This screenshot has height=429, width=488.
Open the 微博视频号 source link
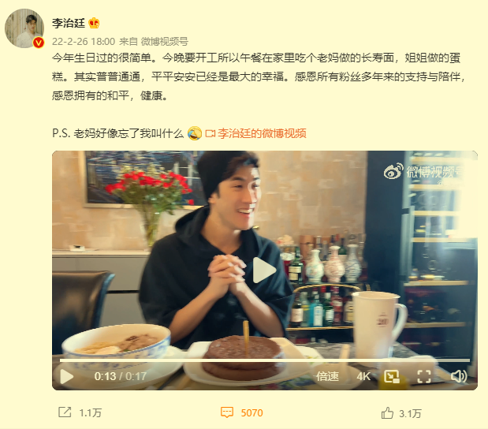point(164,42)
